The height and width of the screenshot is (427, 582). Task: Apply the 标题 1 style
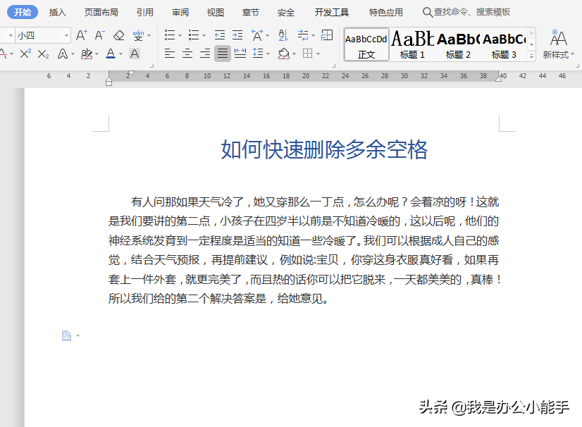412,44
